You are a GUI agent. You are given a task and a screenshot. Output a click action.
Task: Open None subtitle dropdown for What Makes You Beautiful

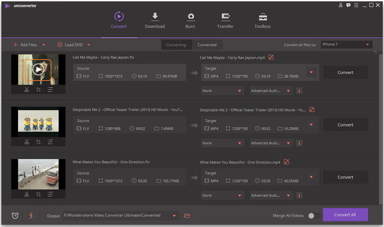coord(222,195)
